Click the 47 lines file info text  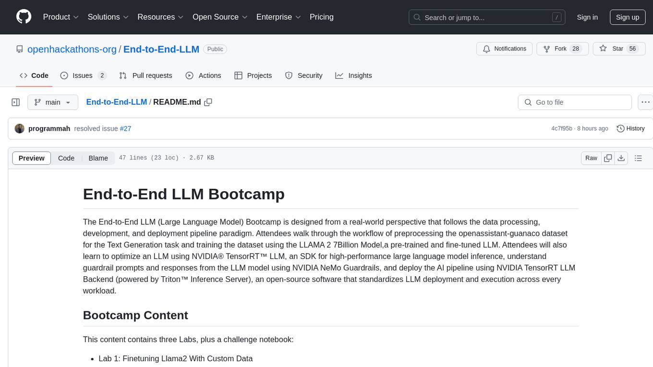(166, 158)
